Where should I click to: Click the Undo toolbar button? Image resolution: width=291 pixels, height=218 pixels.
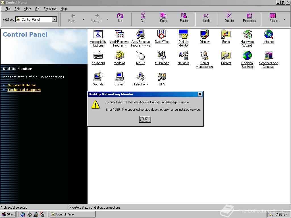click(x=207, y=18)
